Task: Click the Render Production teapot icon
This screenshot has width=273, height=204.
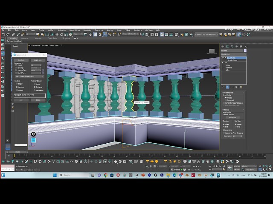Action: (191, 34)
